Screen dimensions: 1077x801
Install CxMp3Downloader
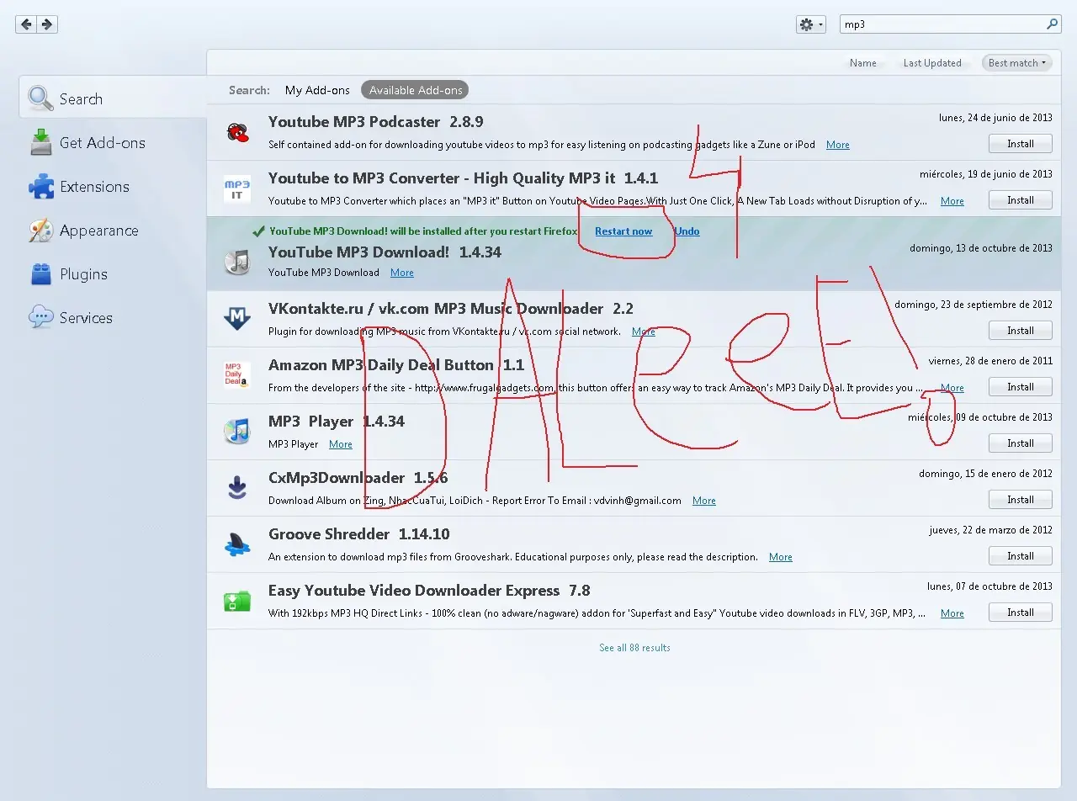pos(1020,500)
